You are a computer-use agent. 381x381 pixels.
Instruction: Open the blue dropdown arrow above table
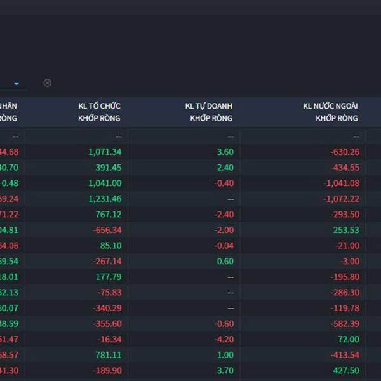point(17,84)
